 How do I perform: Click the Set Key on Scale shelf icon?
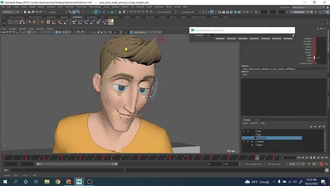[x=66, y=22]
